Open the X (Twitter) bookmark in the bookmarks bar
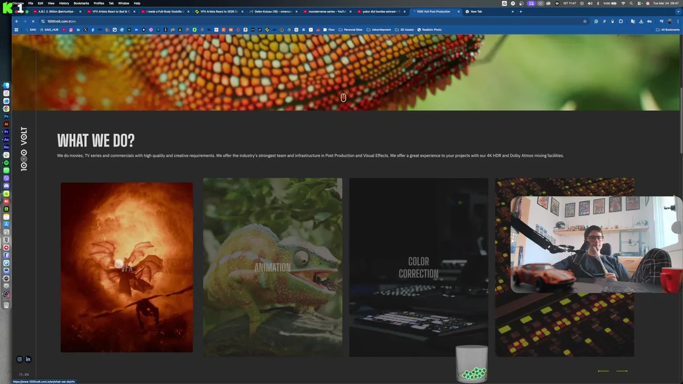 pyautogui.click(x=85, y=30)
